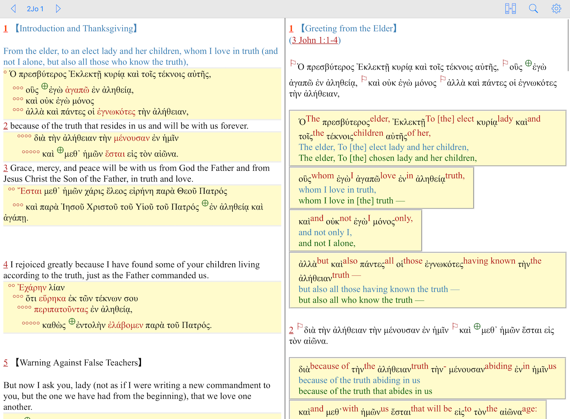The width and height of the screenshot is (570, 419).
Task: Open verse 2 link in left pane
Action: pos(6,126)
